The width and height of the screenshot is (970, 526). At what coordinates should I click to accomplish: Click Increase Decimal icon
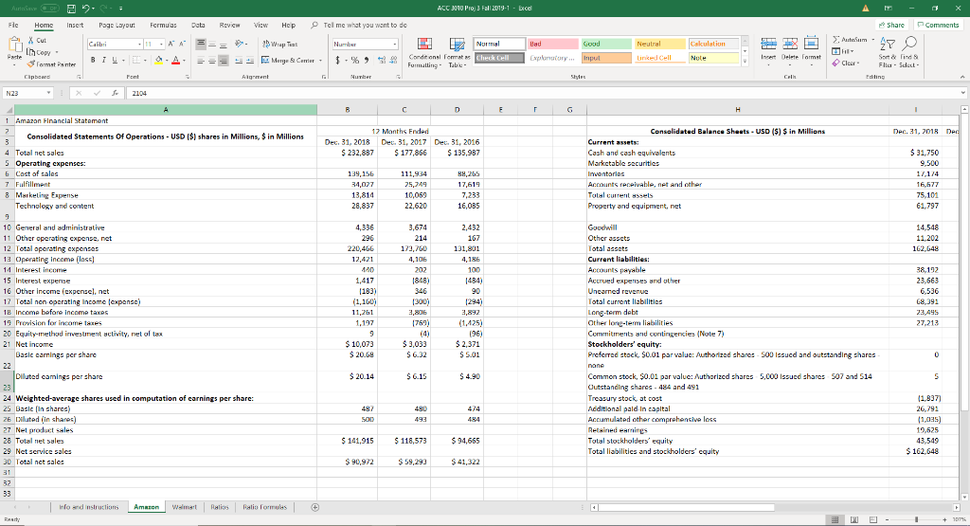382,61
